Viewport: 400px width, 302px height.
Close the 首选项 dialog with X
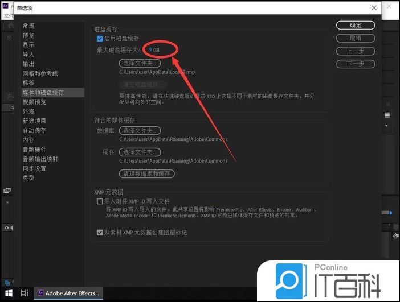click(374, 8)
